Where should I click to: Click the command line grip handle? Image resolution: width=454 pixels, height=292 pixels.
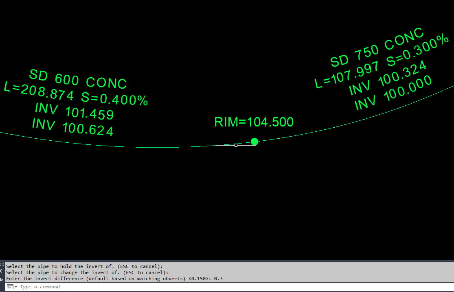tap(2, 264)
